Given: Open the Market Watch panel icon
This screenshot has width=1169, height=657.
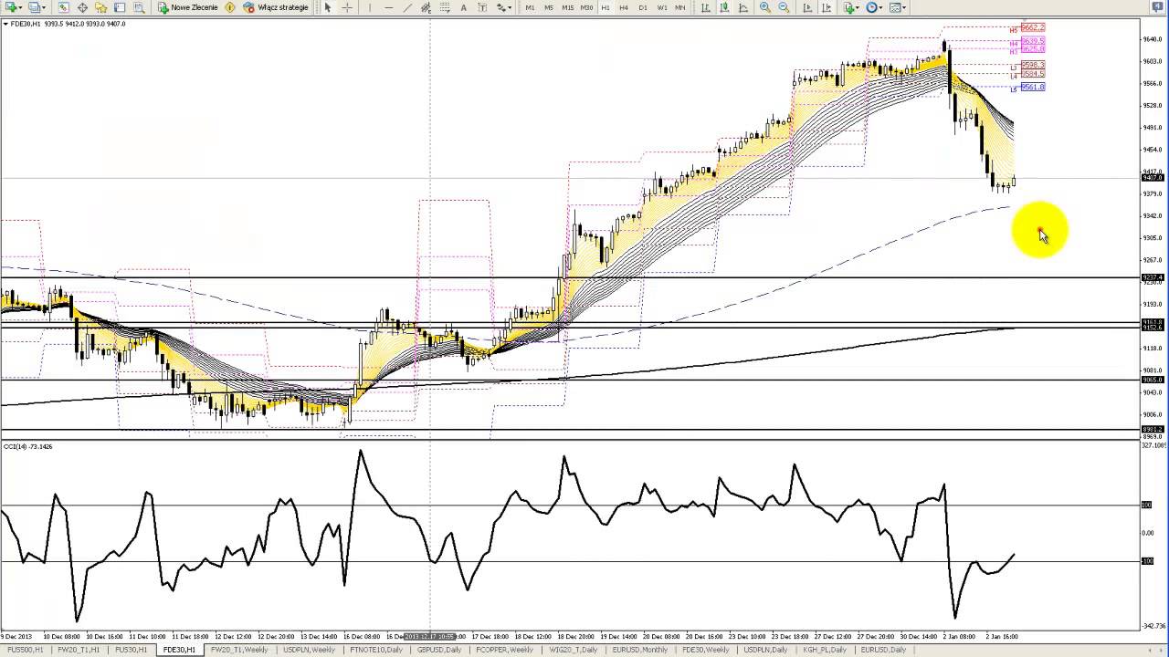Looking at the screenshot, I should [x=63, y=7].
